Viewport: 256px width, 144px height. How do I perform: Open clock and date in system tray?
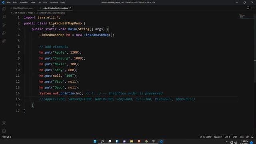click(x=244, y=142)
